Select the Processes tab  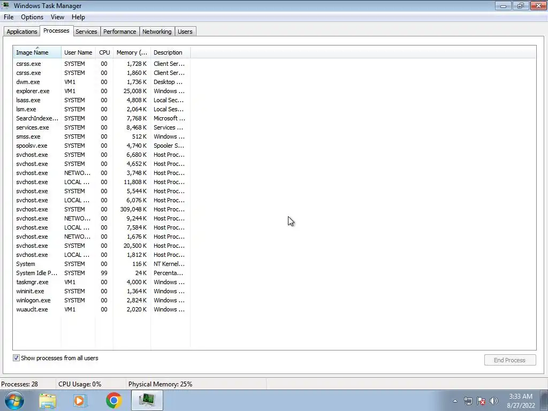click(x=56, y=31)
